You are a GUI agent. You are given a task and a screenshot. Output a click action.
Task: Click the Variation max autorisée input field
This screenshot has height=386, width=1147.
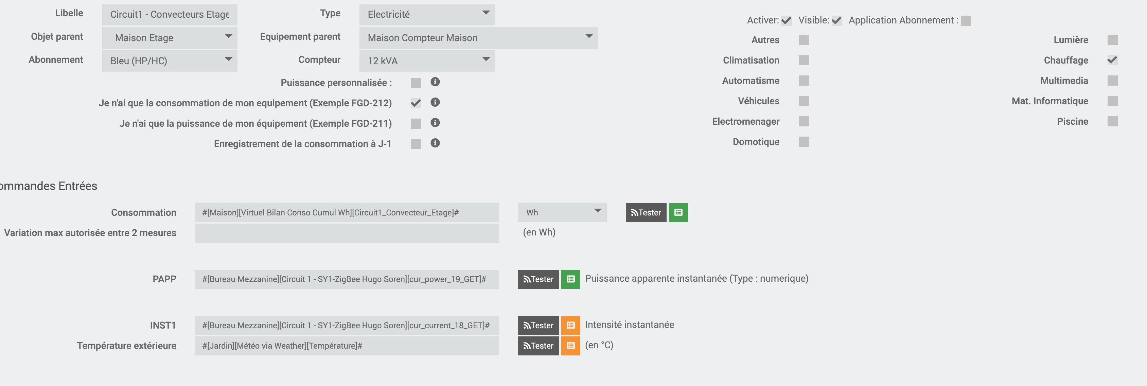pyautogui.click(x=347, y=233)
